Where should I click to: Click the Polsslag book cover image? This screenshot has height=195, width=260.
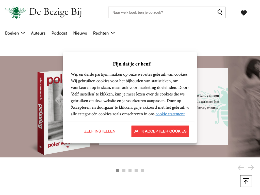tap(51, 113)
